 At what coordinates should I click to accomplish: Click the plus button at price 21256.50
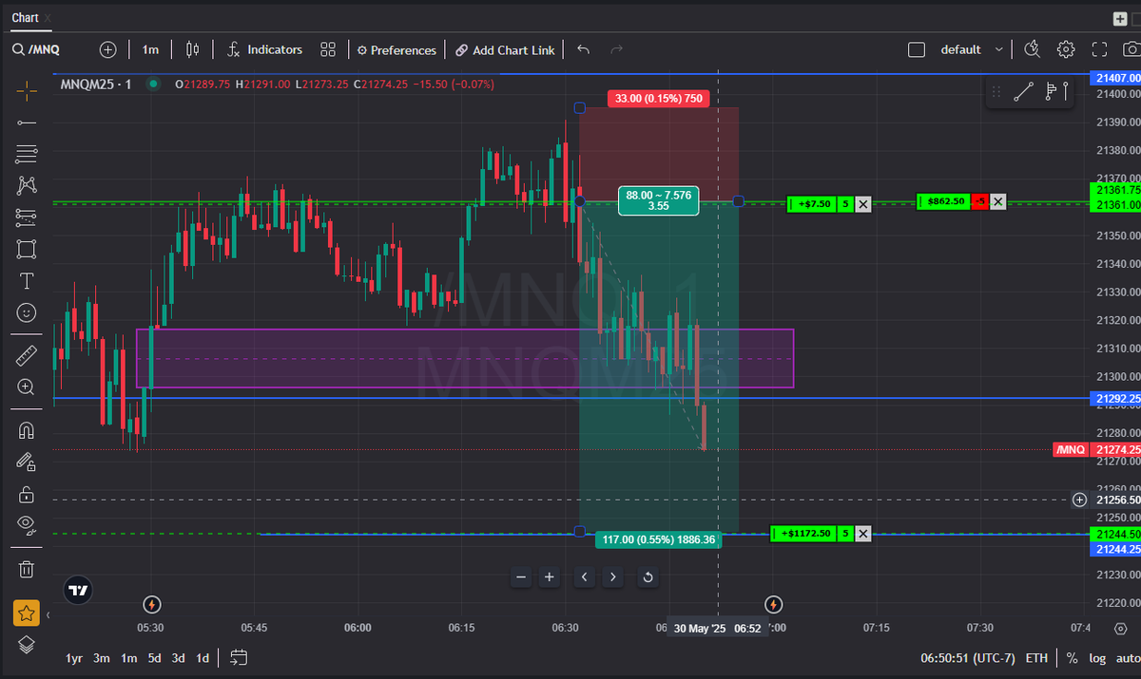(1079, 500)
